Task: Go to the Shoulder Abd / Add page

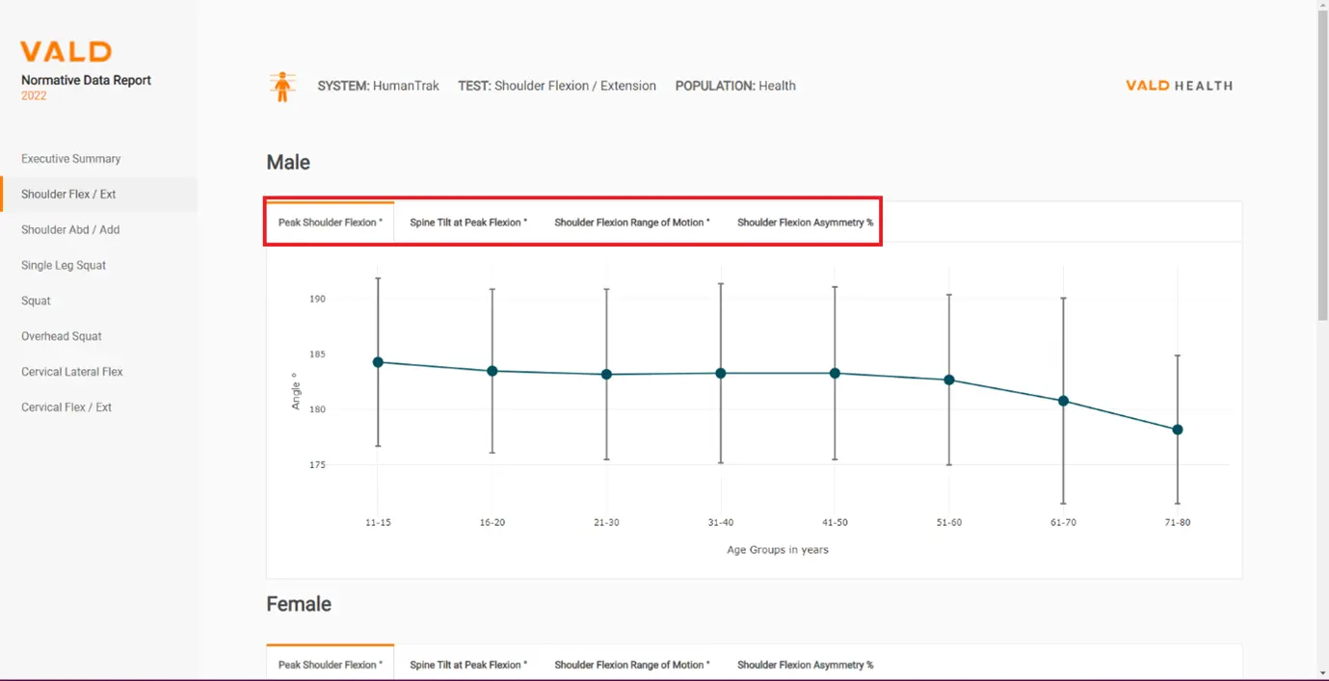Action: pyautogui.click(x=70, y=230)
